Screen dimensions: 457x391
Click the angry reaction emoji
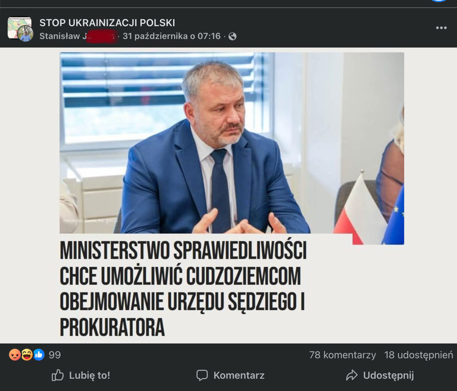pyautogui.click(x=15, y=355)
